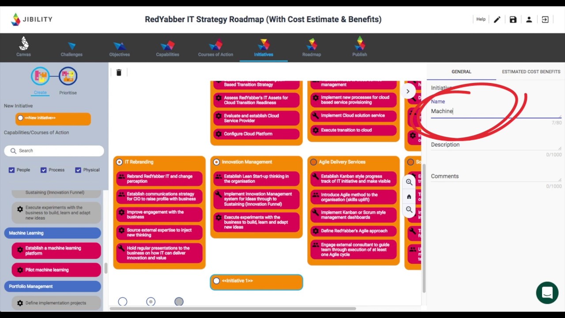Select Establish a machine learning platform action
The image size is (565, 318).
(x=56, y=251)
